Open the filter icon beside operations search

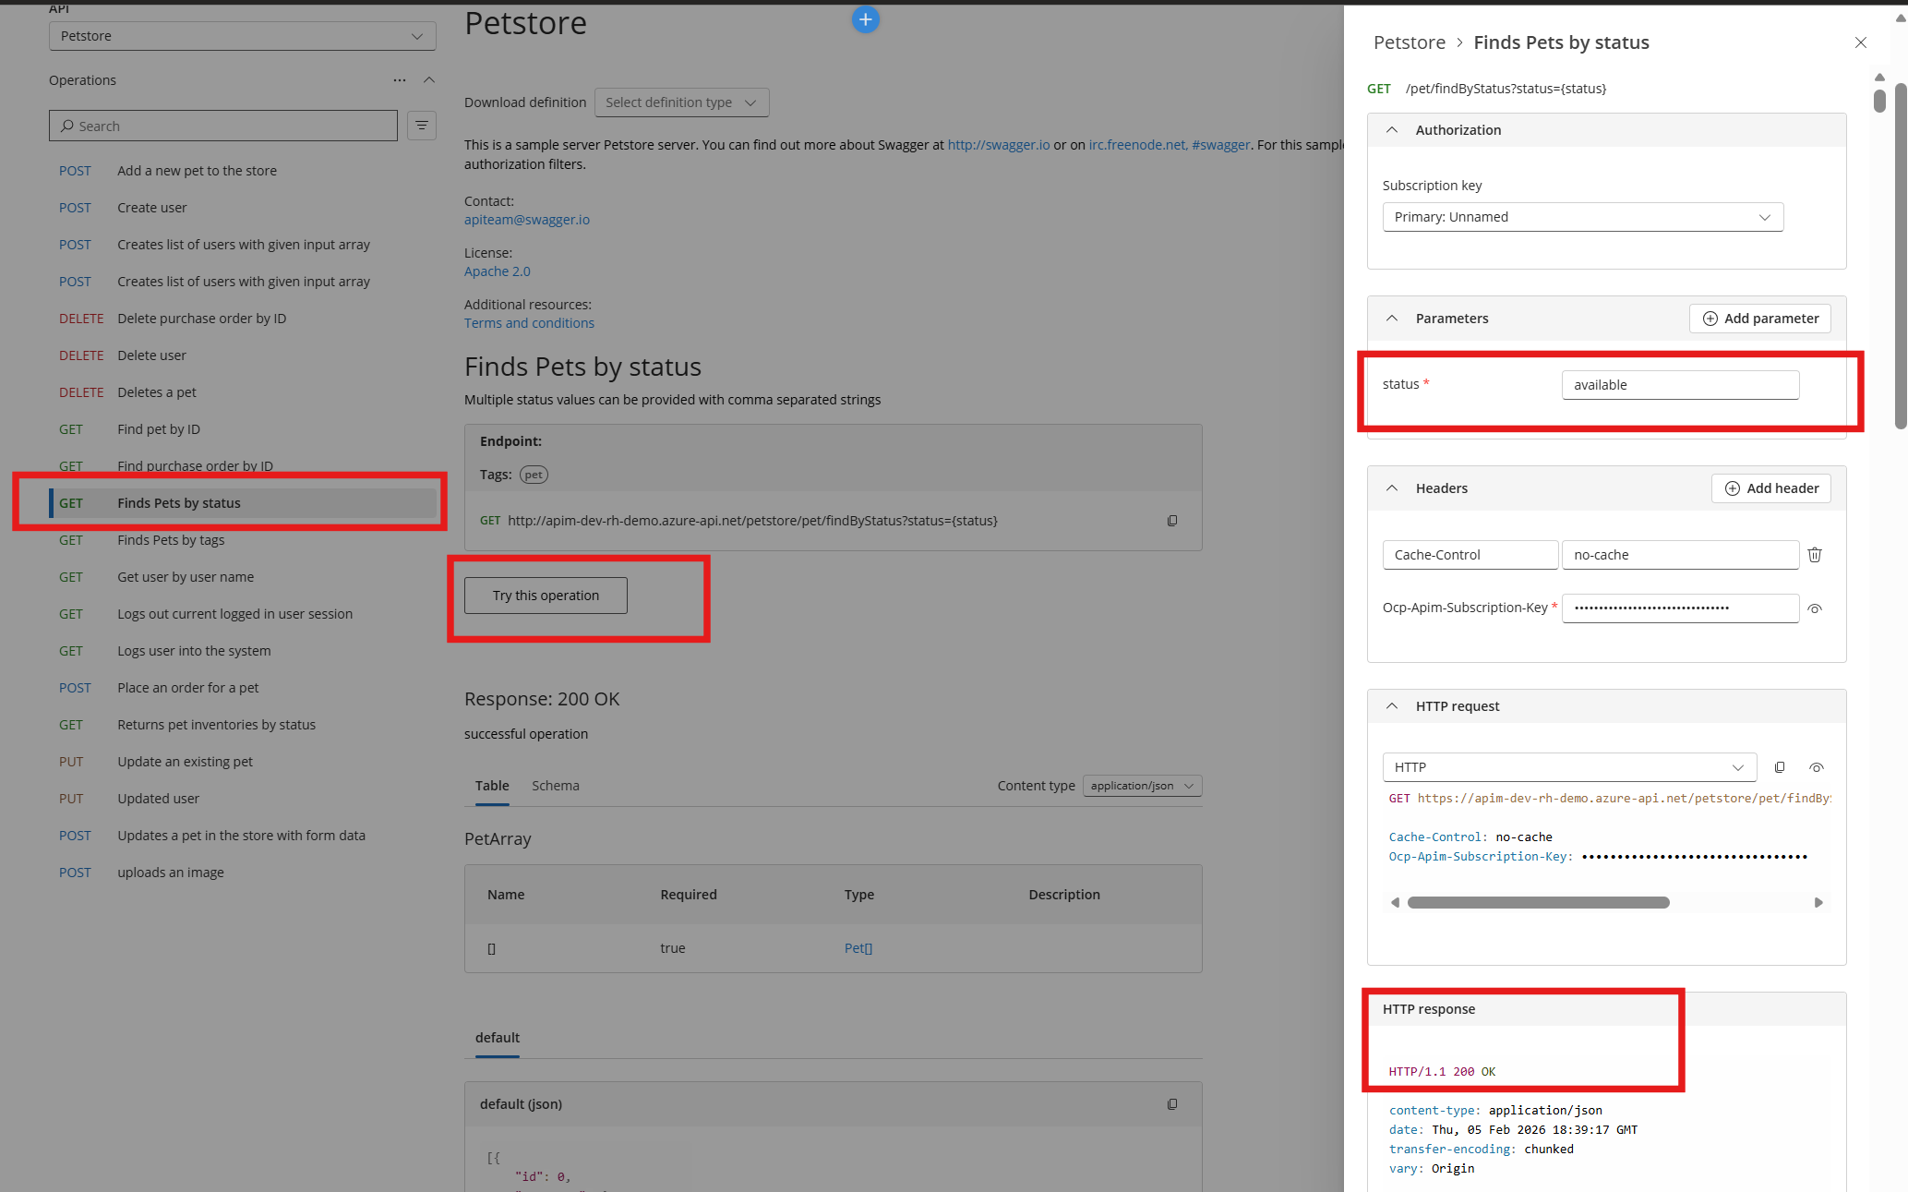[422, 126]
